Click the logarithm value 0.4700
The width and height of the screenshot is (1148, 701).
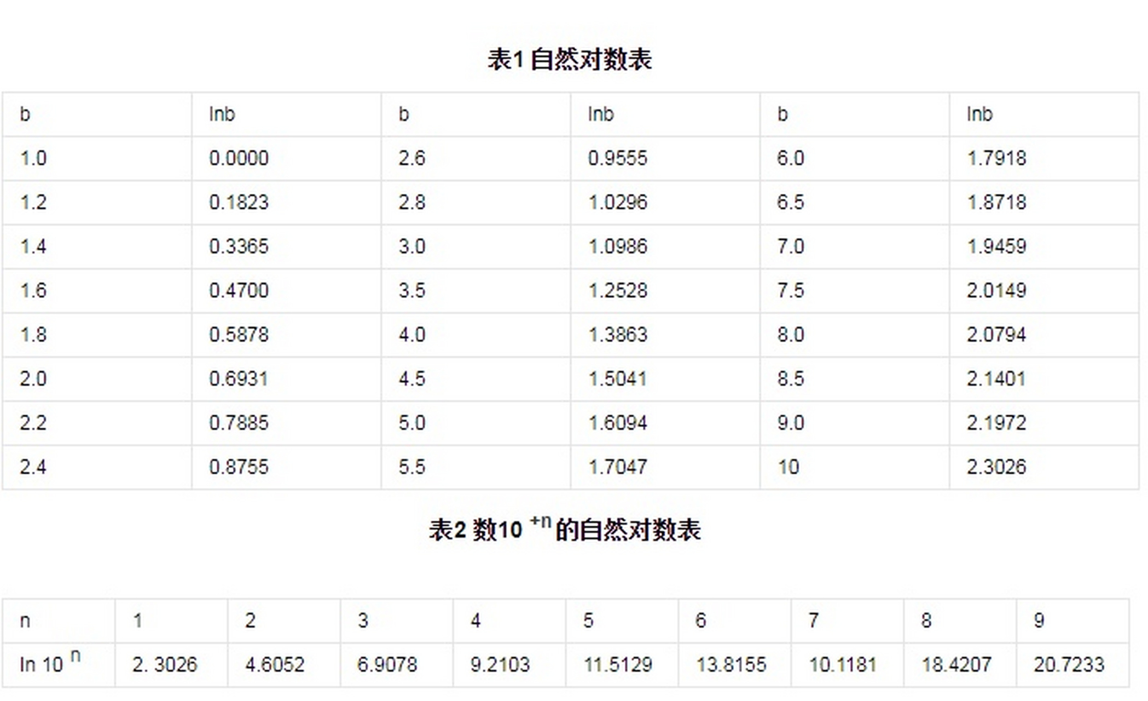pyautogui.click(x=239, y=290)
